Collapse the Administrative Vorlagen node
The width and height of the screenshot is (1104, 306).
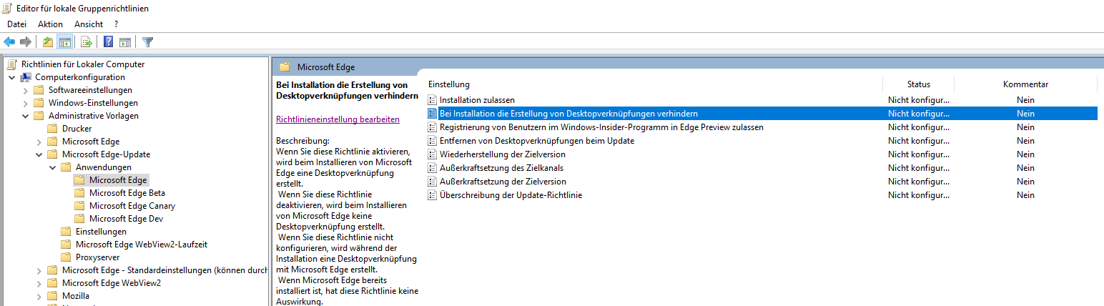26,116
